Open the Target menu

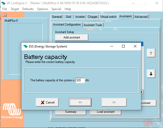click(x=15, y=9)
